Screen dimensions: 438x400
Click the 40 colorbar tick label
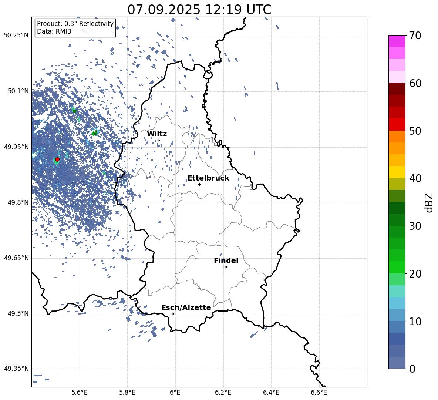(x=415, y=178)
